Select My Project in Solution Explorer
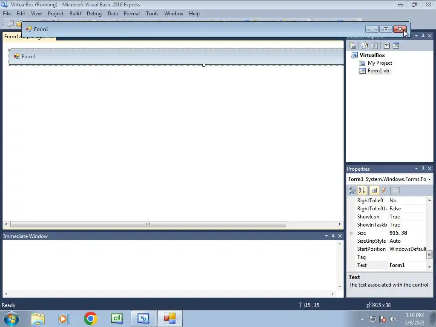The width and height of the screenshot is (436, 327). 380,63
